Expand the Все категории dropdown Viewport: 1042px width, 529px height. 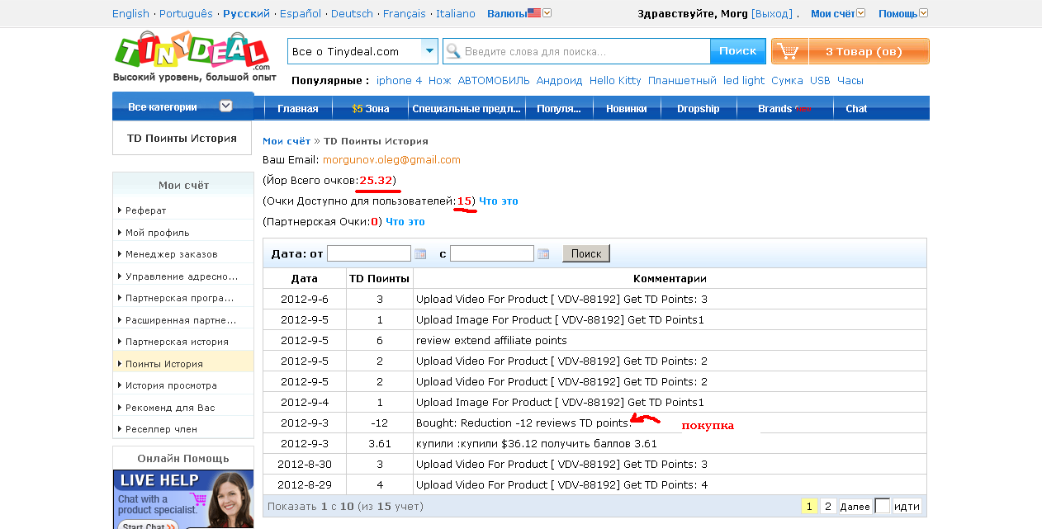[x=225, y=106]
